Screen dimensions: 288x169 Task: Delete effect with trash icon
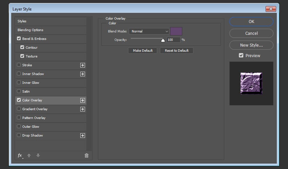[86, 155]
